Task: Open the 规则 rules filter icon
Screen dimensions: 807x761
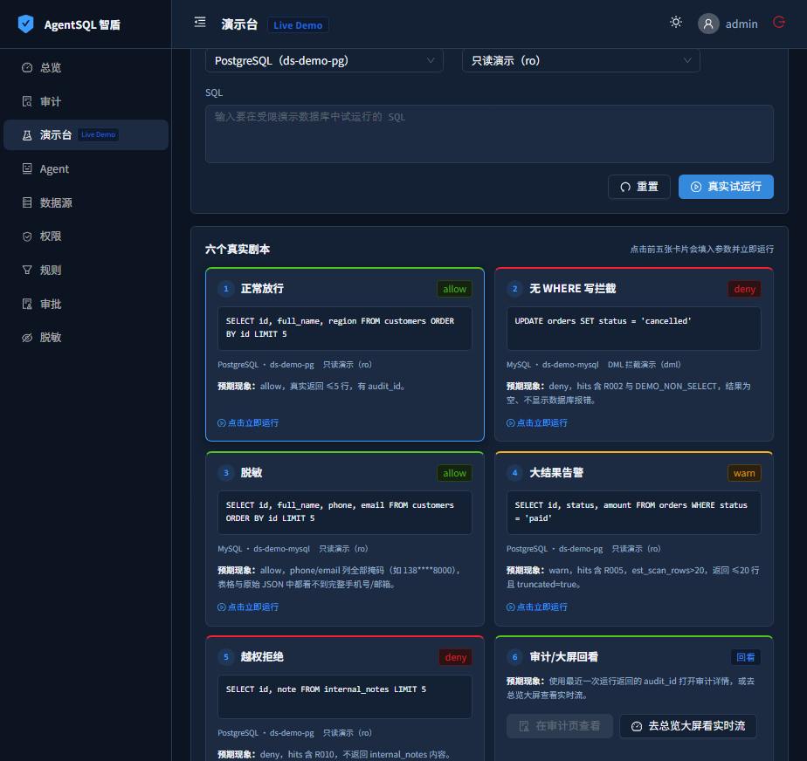Action: click(x=27, y=270)
